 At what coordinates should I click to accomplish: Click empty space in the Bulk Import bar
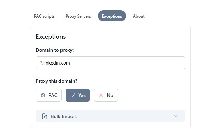124,116
